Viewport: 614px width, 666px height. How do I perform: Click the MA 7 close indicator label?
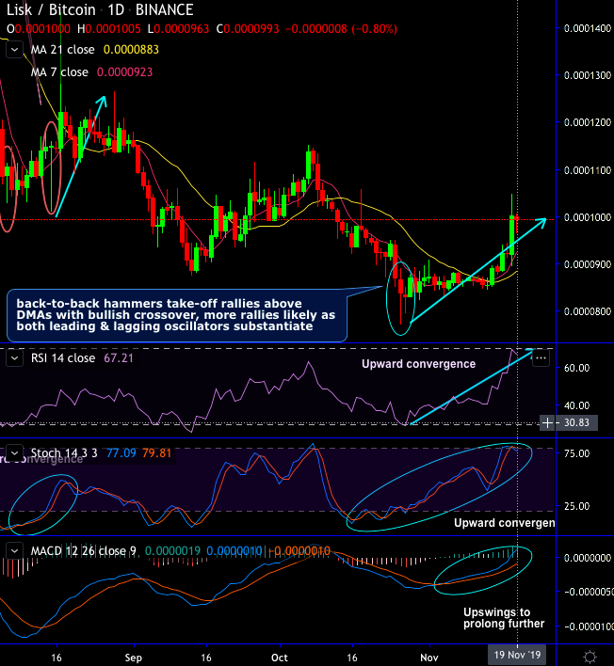tap(59, 72)
